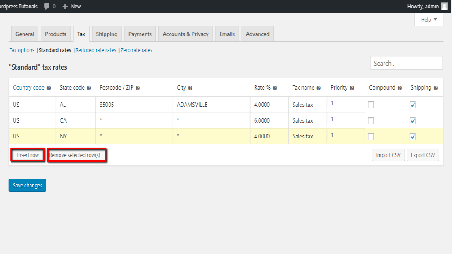Click the comments bubble icon in admin bar
Screen dimensions: 452x254
47,7
